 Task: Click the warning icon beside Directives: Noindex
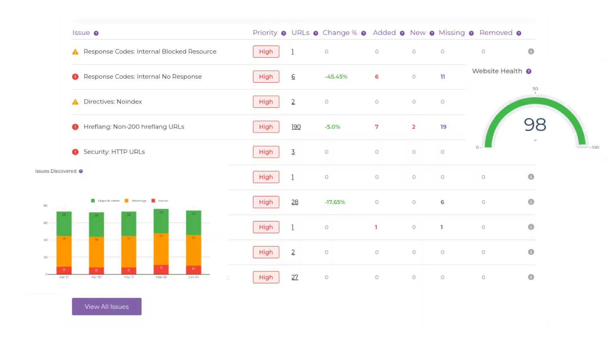[x=75, y=102]
